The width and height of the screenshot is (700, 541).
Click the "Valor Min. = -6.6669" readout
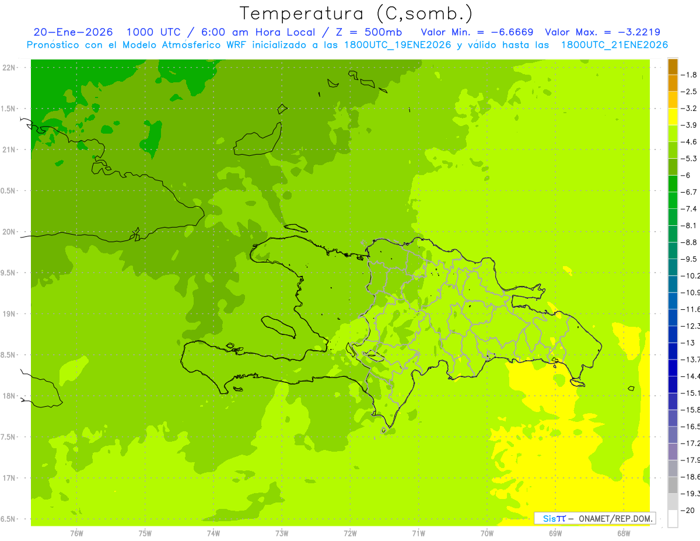point(477,32)
